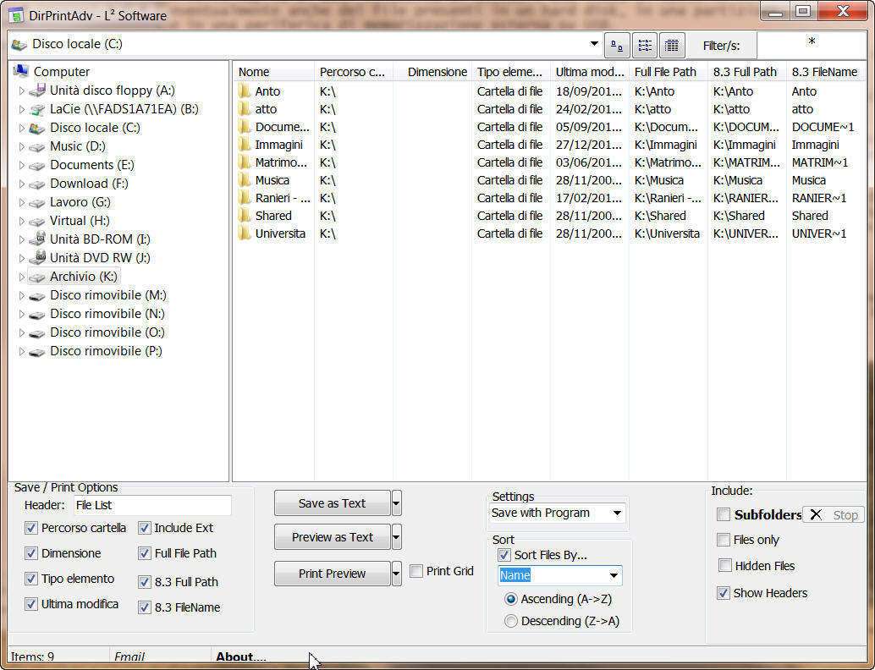The image size is (875, 670).
Task: Click the Lavoro (G:) drive icon
Action: pyautogui.click(x=37, y=202)
